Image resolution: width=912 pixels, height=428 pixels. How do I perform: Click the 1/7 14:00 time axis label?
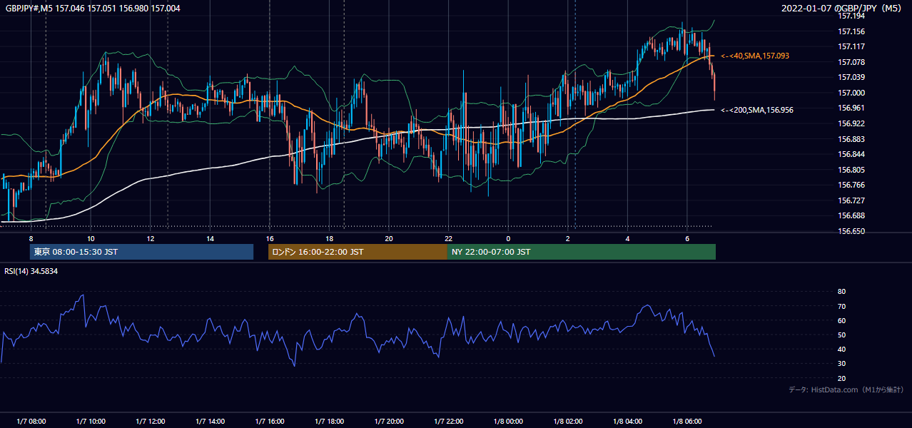tap(210, 422)
